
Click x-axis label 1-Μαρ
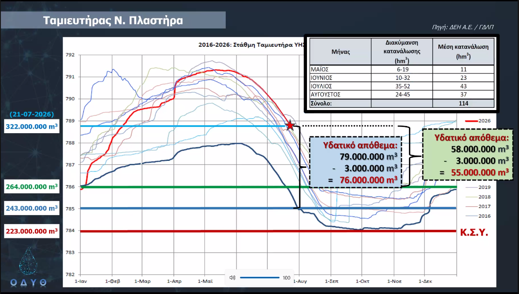click(x=142, y=281)
